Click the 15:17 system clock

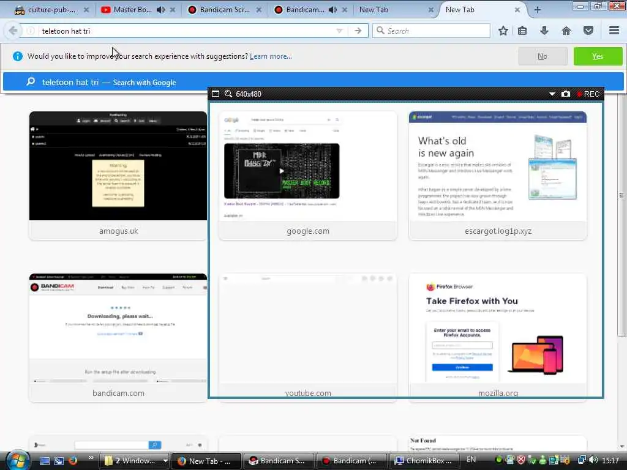610,461
